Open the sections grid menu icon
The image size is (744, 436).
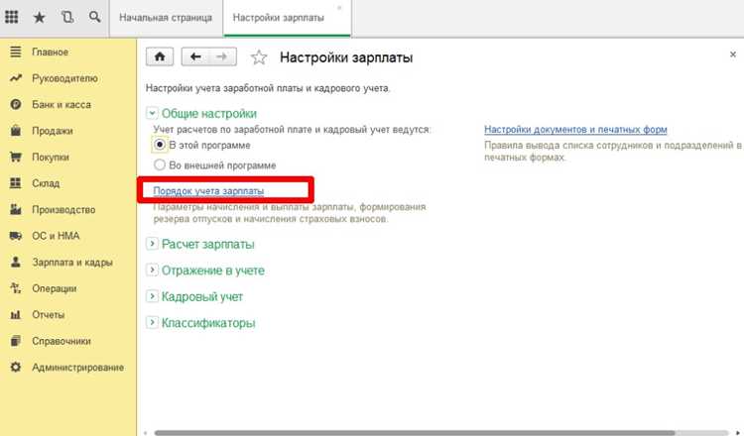coord(11,18)
